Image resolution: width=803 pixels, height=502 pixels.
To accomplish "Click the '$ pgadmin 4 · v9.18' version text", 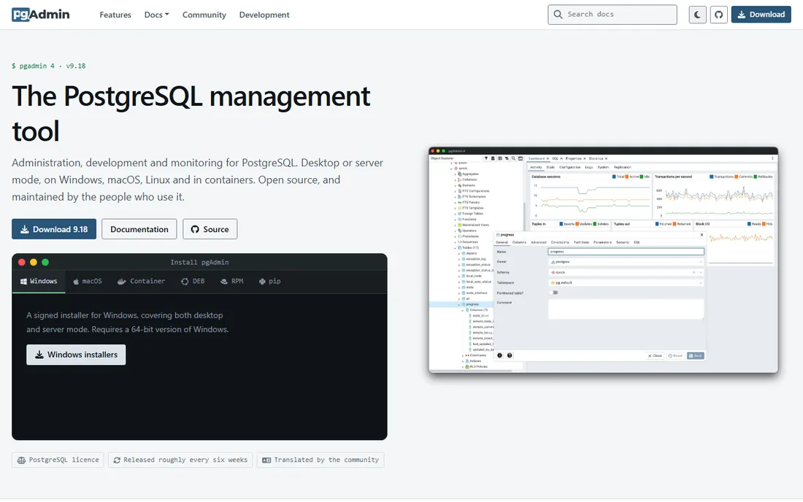I will 49,66.
